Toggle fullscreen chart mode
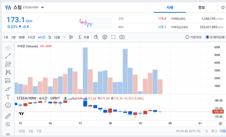The width and height of the screenshot is (226, 137). [113, 37]
